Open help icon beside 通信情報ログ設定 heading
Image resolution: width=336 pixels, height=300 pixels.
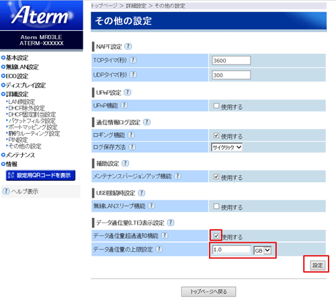coord(146,122)
